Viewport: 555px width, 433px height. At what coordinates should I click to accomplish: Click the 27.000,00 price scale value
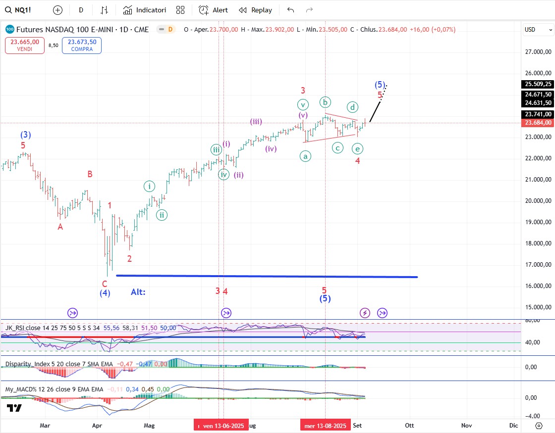(x=538, y=52)
